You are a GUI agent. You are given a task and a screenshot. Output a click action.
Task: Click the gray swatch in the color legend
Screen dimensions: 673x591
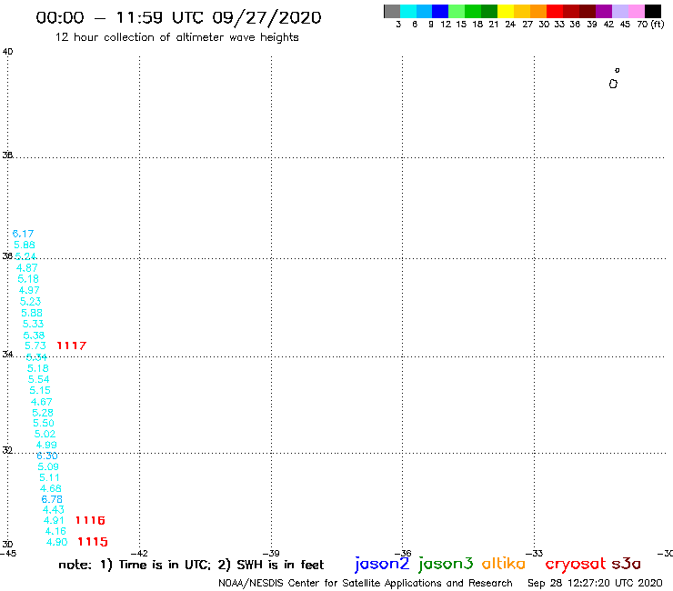(x=392, y=11)
